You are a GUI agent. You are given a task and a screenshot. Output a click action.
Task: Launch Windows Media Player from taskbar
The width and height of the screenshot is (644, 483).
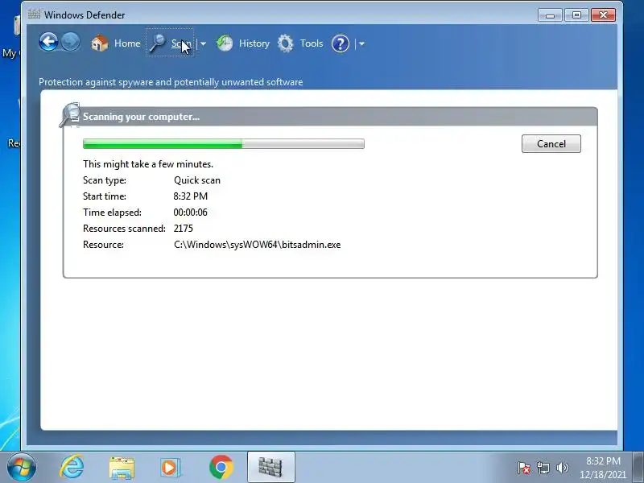point(171,468)
